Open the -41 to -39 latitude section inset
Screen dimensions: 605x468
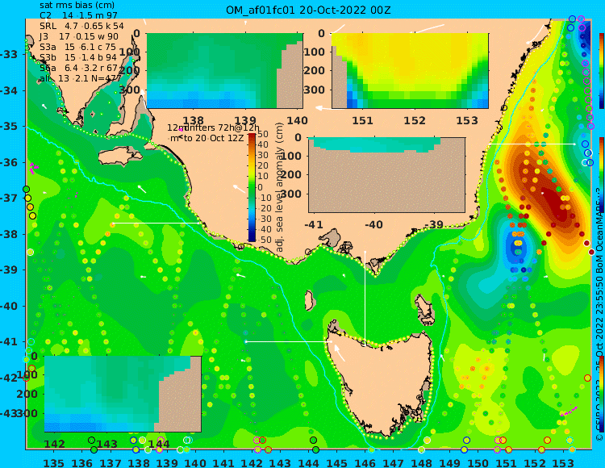click(x=386, y=175)
